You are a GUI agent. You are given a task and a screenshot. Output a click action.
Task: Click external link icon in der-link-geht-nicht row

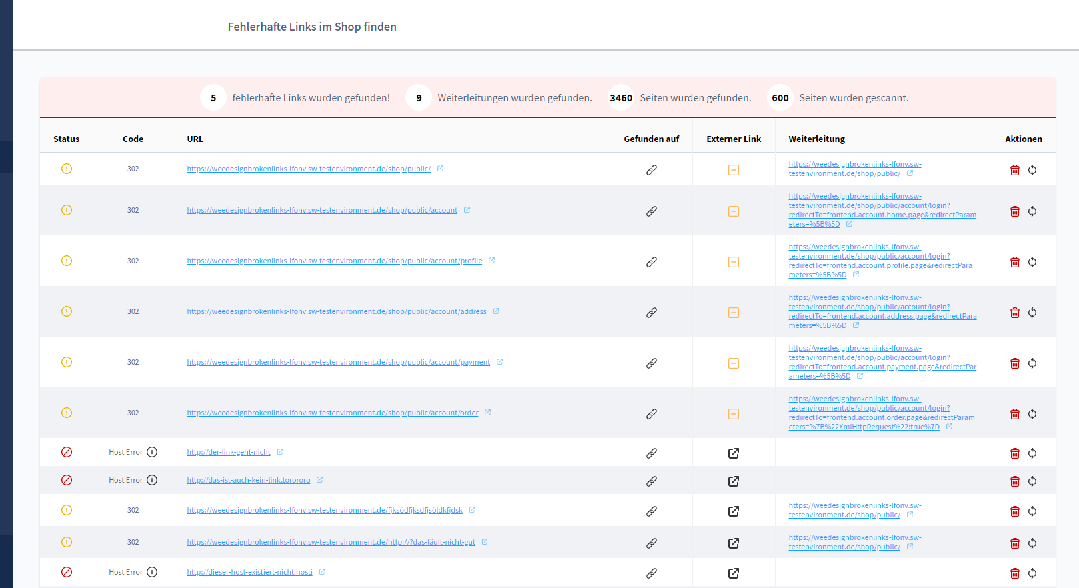(x=734, y=453)
